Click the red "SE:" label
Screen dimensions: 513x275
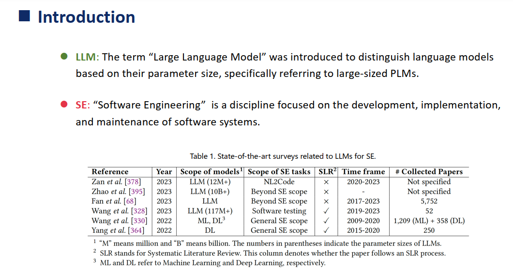(82, 105)
